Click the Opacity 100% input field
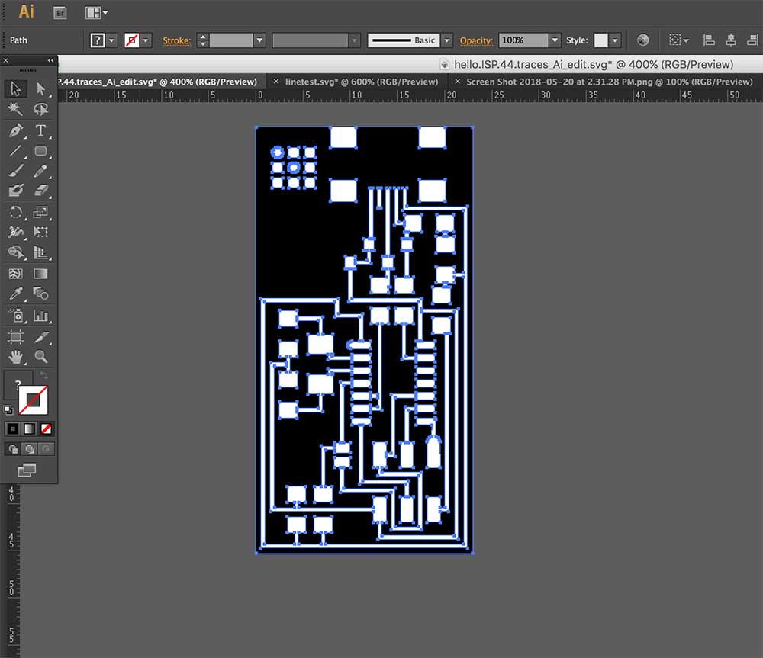The height and width of the screenshot is (658, 763). pos(523,40)
